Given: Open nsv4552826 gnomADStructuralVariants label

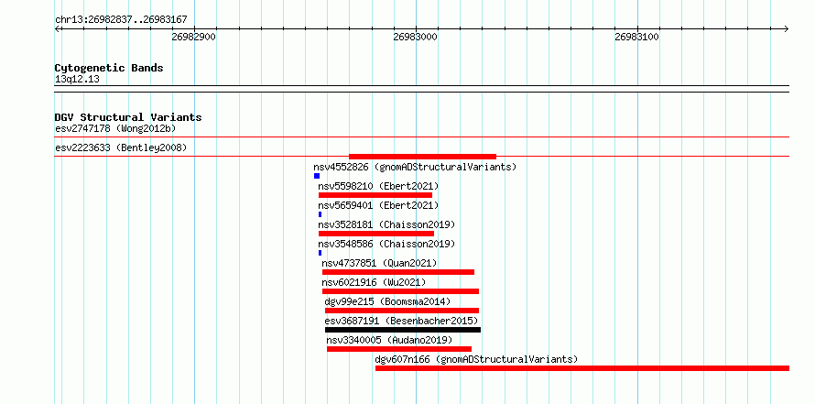Looking at the screenshot, I should [x=415, y=167].
